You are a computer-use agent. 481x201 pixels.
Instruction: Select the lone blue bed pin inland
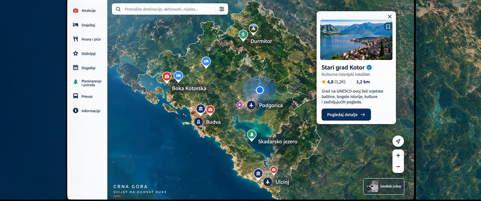pos(206,62)
